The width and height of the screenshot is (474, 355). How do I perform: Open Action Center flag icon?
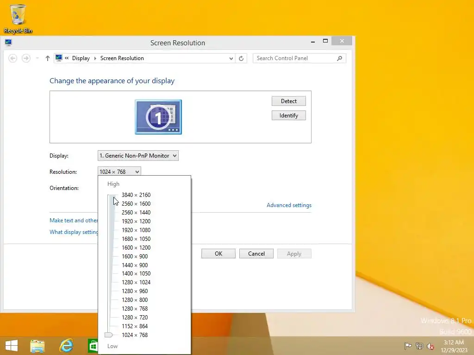click(x=408, y=346)
